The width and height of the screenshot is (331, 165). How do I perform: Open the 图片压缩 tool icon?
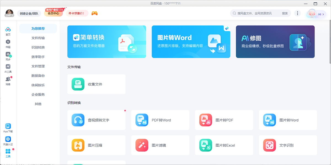pos(78,145)
